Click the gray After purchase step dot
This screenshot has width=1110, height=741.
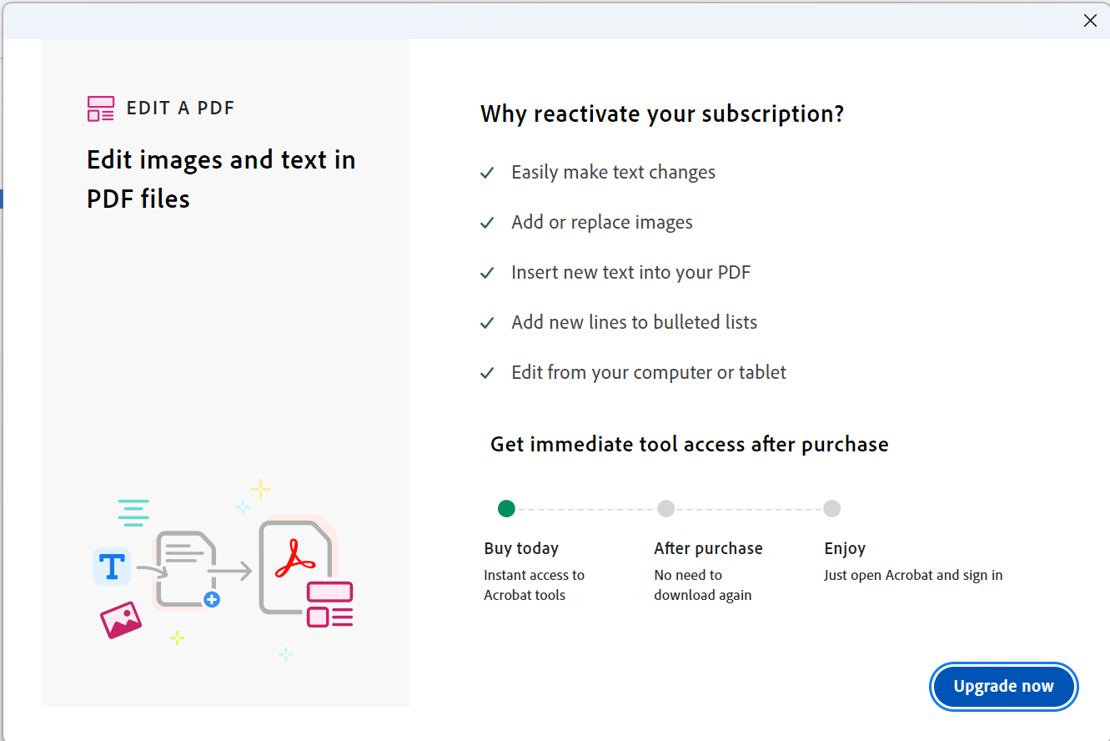665,508
